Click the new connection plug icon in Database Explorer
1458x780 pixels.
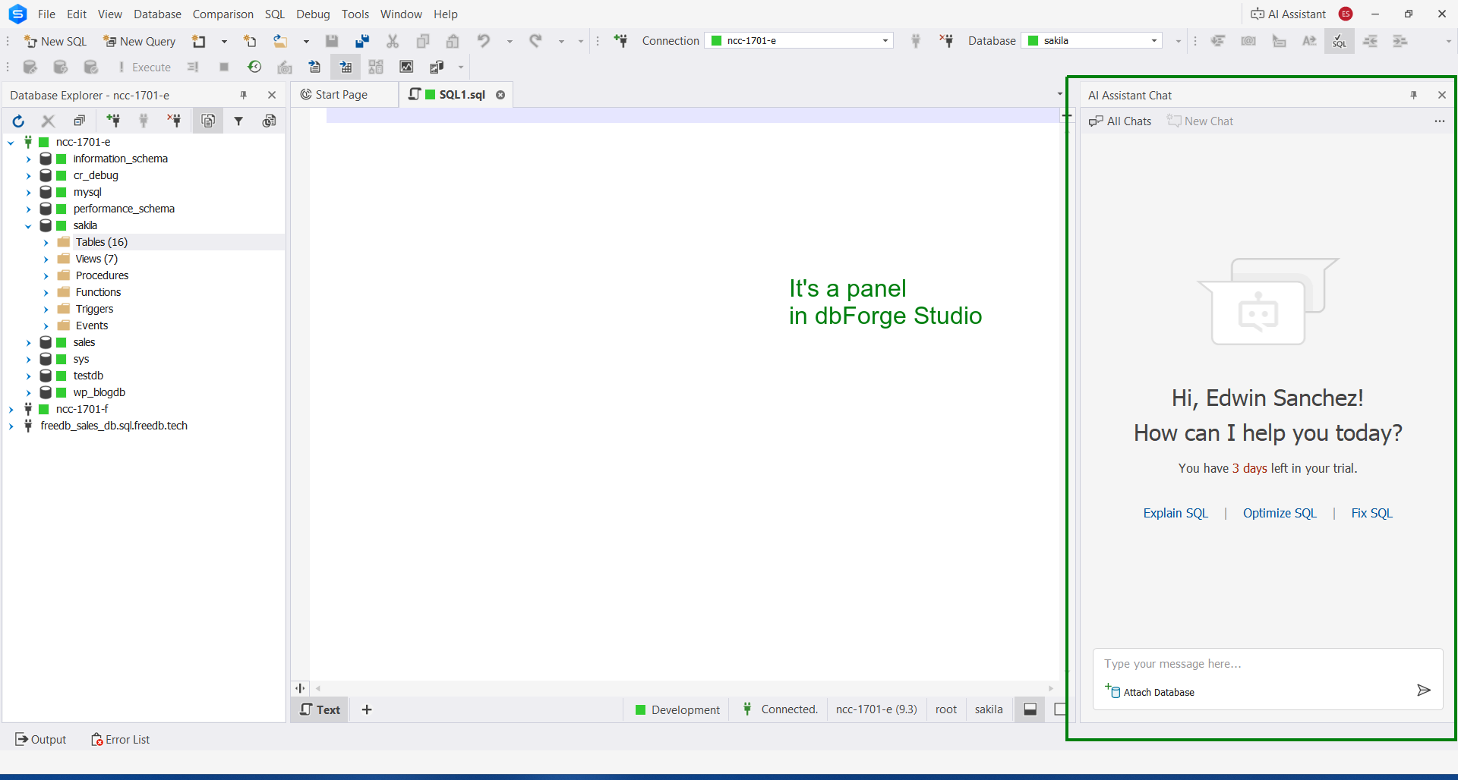113,121
